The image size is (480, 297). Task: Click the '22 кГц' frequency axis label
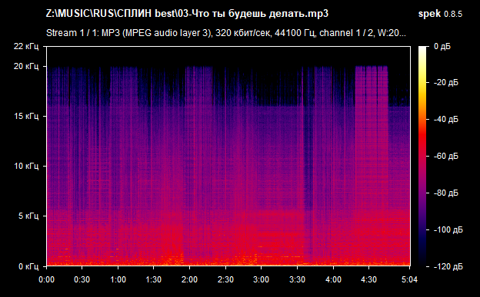coord(26,47)
